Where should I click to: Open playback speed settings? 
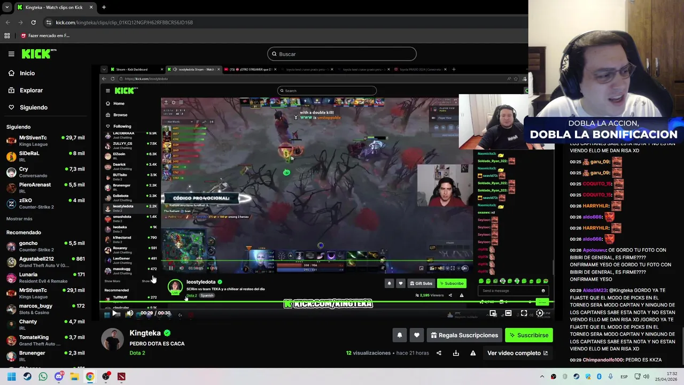[539, 313]
